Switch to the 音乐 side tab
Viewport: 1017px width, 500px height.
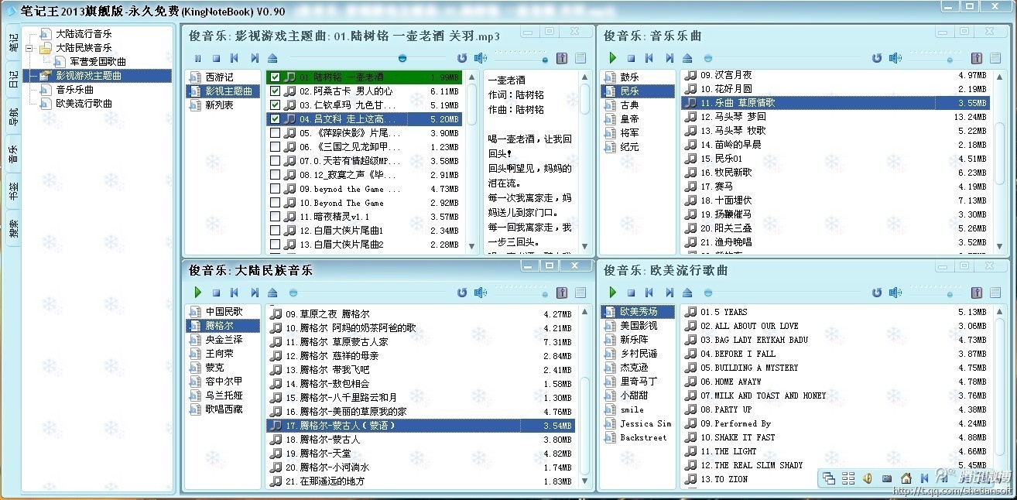(13, 153)
